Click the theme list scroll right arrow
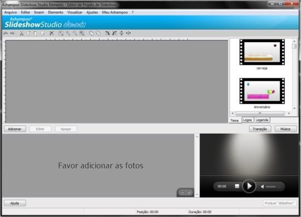The image size is (301, 217). pos(289,113)
